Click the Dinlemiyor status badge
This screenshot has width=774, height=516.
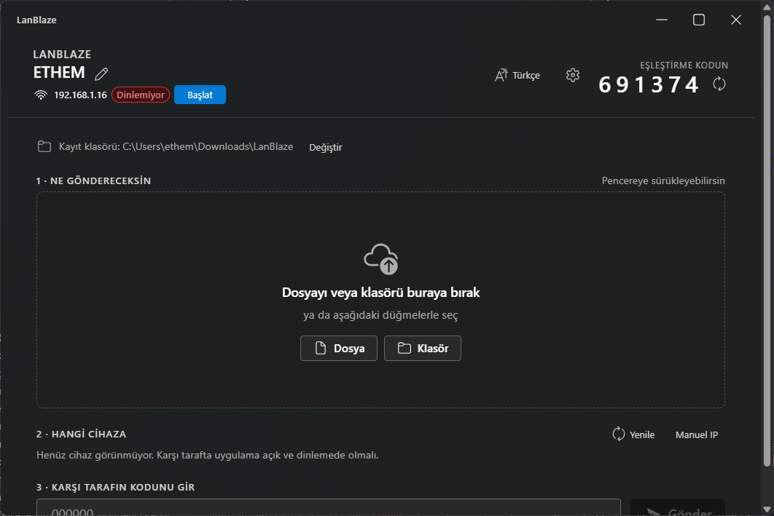tap(141, 95)
